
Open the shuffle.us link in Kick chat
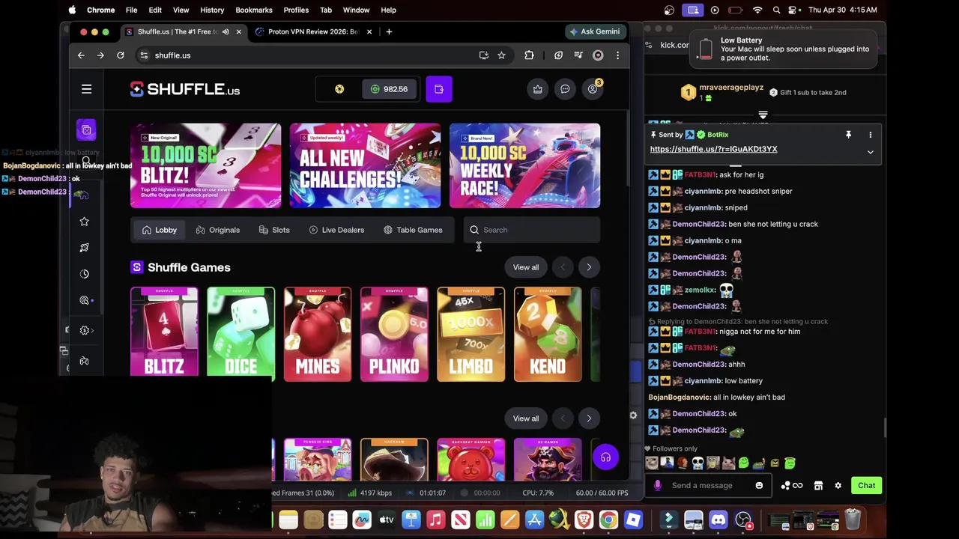(x=714, y=149)
